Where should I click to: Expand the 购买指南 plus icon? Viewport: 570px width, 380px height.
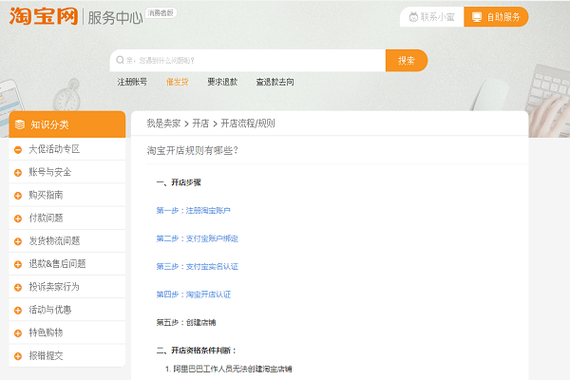18,196
